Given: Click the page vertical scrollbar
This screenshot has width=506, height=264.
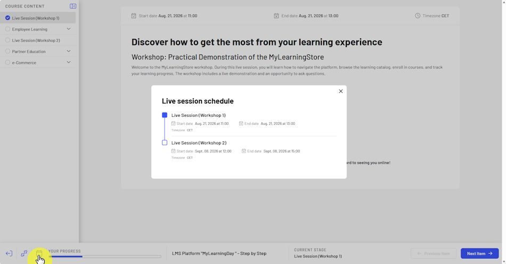Looking at the screenshot, I should [504, 132].
